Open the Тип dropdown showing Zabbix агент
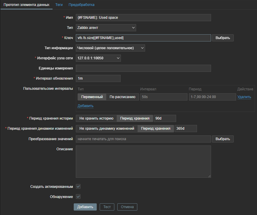This screenshot has height=215, width=257. tap(106, 28)
